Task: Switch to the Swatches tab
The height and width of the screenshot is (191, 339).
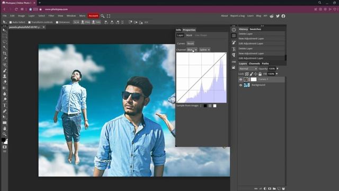Action: click(255, 29)
